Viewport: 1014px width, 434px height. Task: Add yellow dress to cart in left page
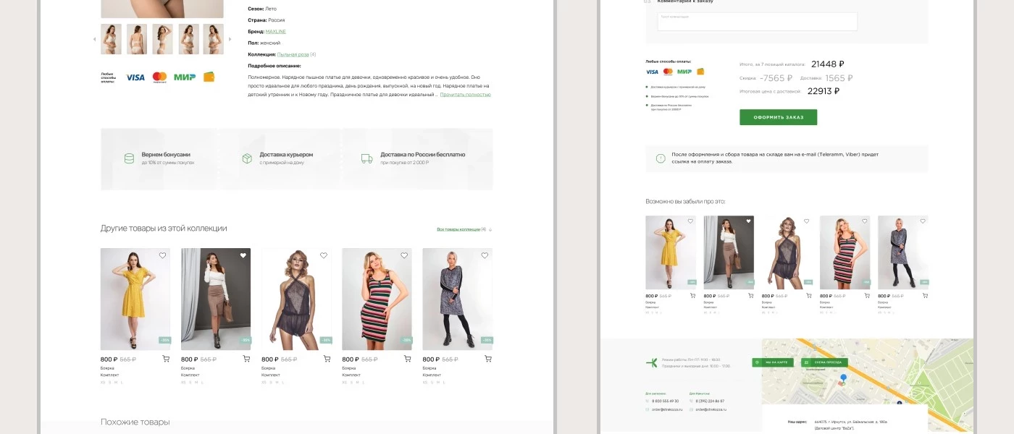pos(166,359)
